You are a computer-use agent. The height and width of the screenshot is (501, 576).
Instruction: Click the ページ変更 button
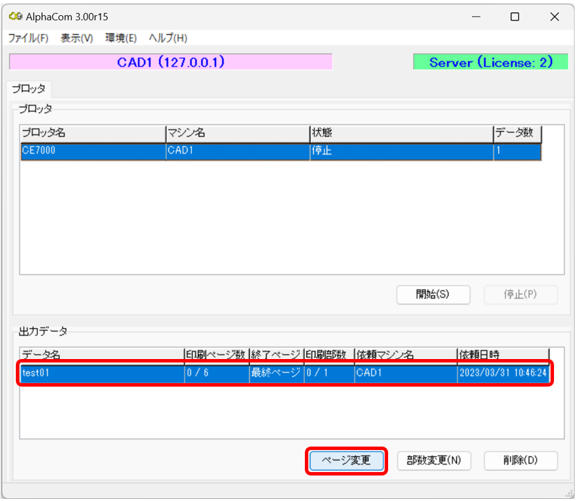346,461
